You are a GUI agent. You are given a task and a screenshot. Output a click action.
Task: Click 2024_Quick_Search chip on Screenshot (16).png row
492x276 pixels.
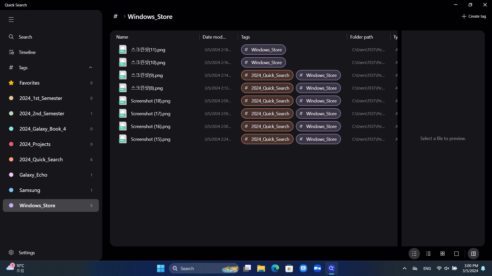[267, 126]
